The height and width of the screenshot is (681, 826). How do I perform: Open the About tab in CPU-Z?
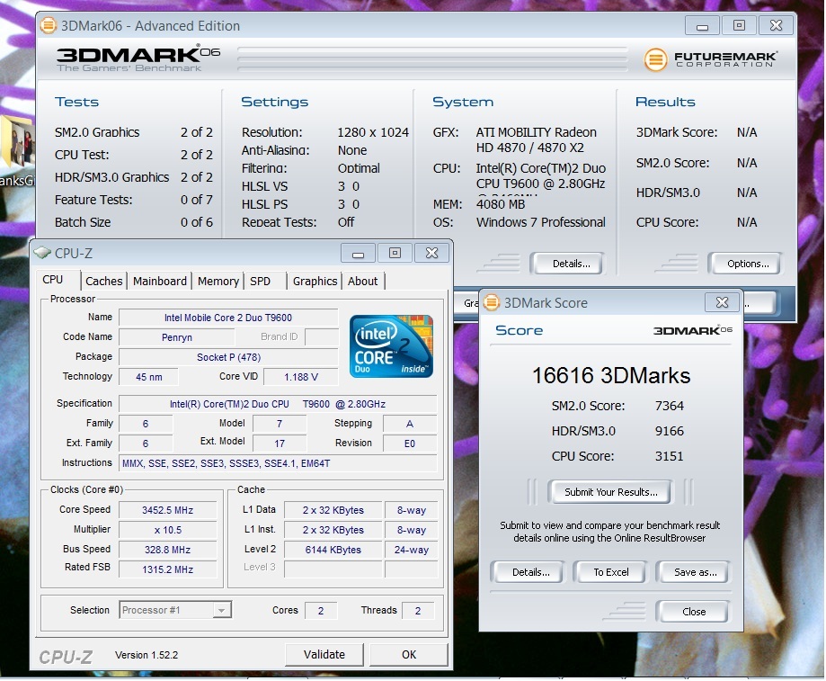point(363,282)
